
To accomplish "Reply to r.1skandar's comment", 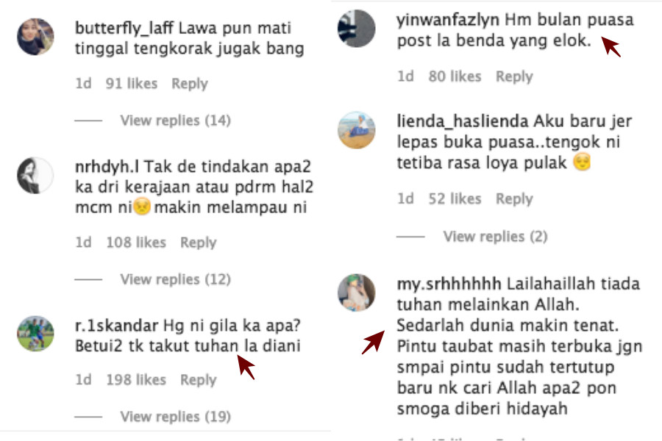I will click(x=199, y=380).
